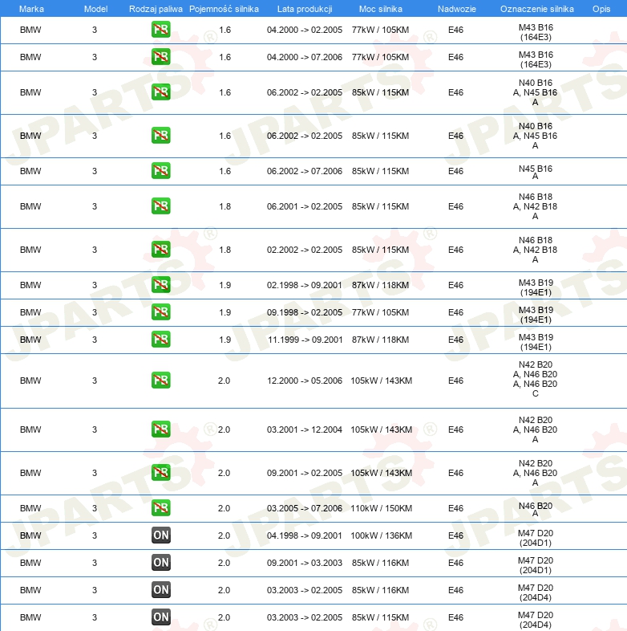The width and height of the screenshot is (627, 631).
Task: Select the diesel ON icon for the 100kW / 136KM row
Action: tap(161, 535)
